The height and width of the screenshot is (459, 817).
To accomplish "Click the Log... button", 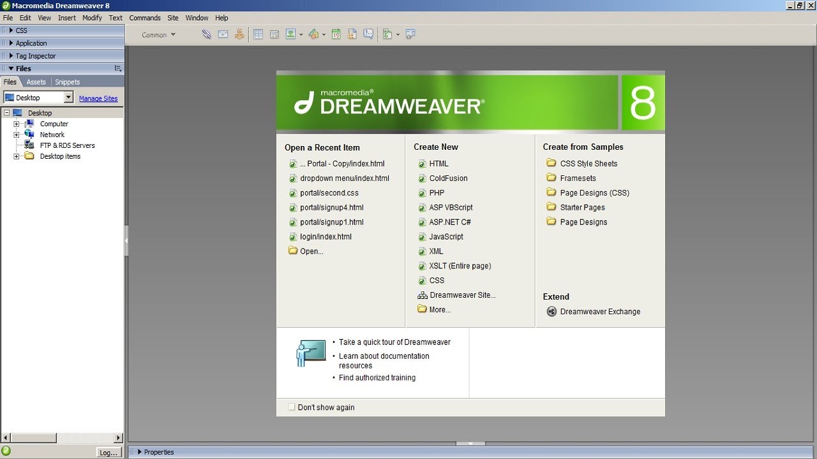I will tap(109, 452).
